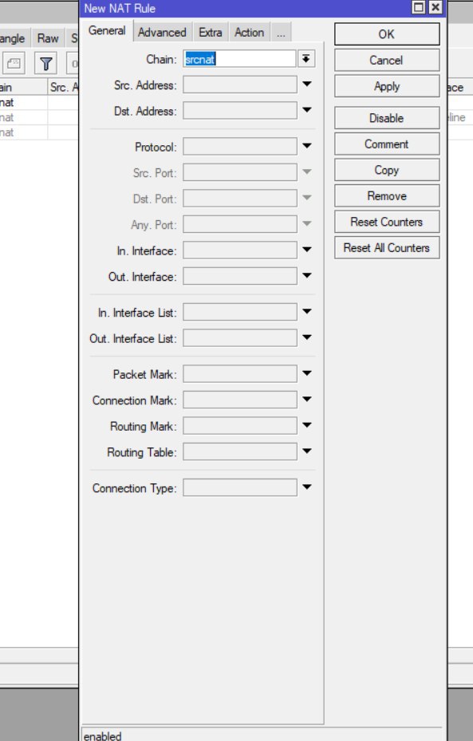Expand the In. Interface field
This screenshot has width=473, height=741.
(306, 250)
